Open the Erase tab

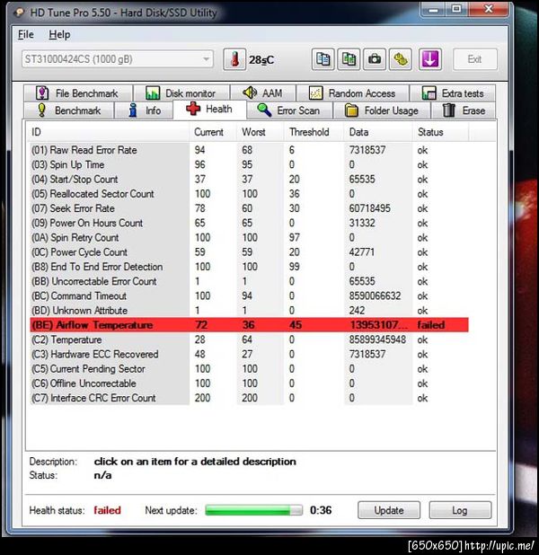click(464, 110)
